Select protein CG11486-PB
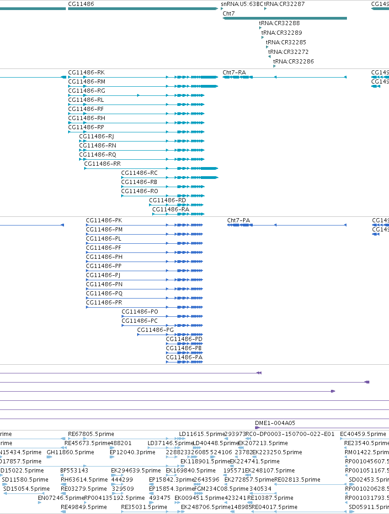 [184, 348]
